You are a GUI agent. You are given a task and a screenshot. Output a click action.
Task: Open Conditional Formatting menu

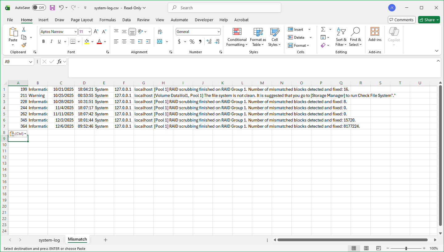click(x=237, y=37)
